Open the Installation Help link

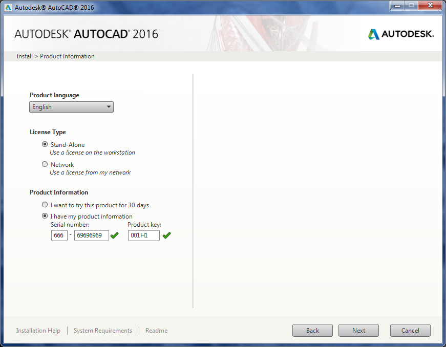pyautogui.click(x=38, y=331)
